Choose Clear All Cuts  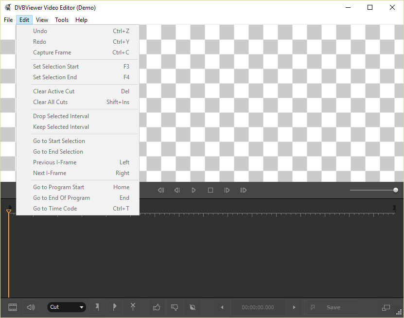click(x=78, y=102)
